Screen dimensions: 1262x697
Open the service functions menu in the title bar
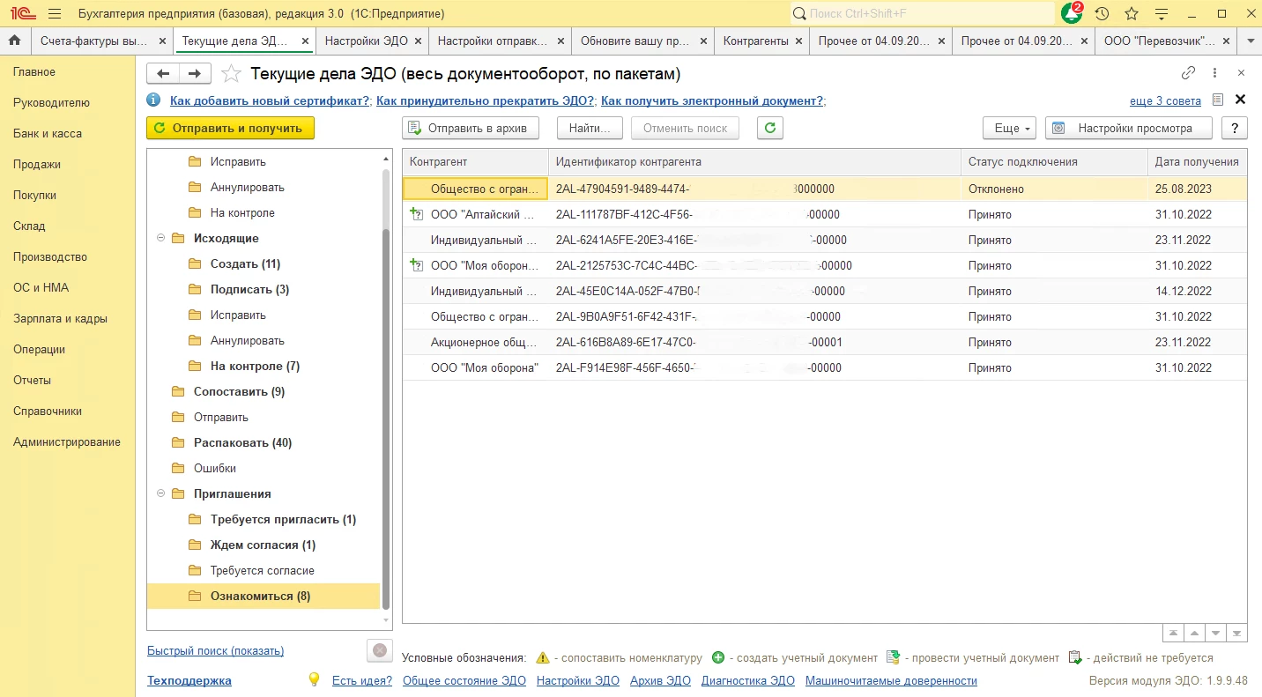(x=1162, y=14)
